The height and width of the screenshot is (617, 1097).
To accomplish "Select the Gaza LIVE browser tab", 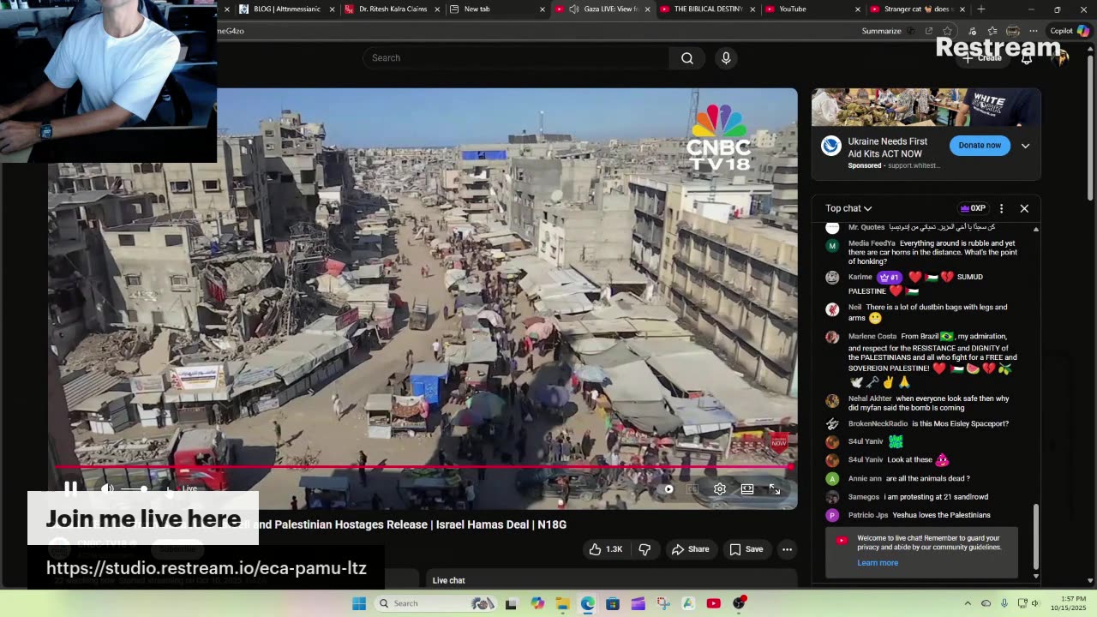I will pos(602,9).
